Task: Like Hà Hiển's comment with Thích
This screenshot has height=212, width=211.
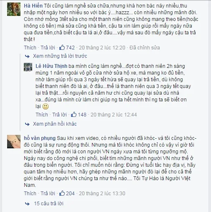Action: (x=30, y=48)
